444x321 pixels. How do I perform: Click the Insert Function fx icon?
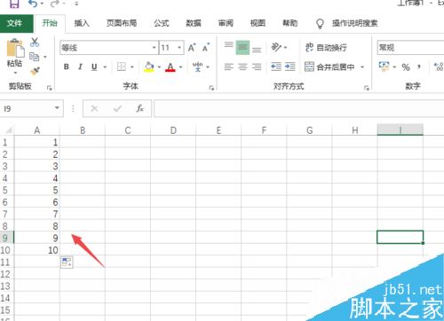coord(139,108)
